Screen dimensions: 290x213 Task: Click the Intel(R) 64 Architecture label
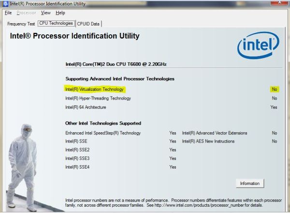coord(86,107)
